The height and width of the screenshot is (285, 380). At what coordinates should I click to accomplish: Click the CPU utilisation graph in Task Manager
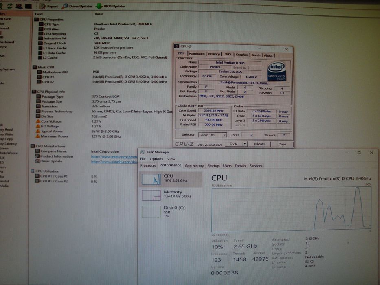tap(291, 210)
